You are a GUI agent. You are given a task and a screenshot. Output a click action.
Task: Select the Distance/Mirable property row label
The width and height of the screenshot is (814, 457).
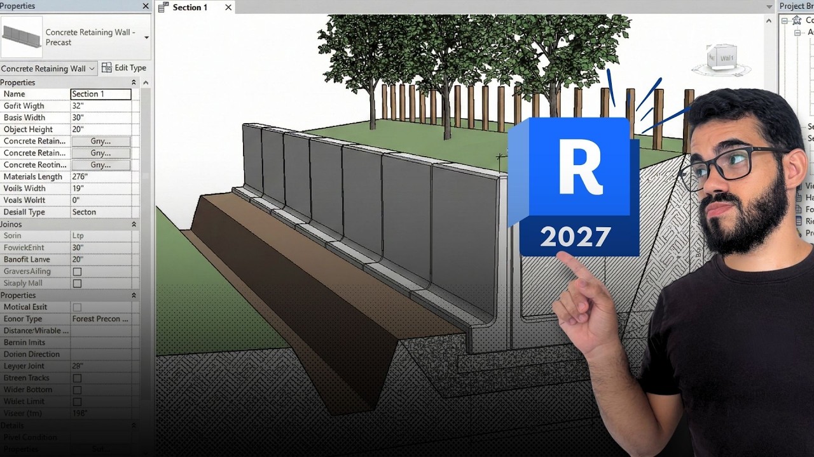36,331
